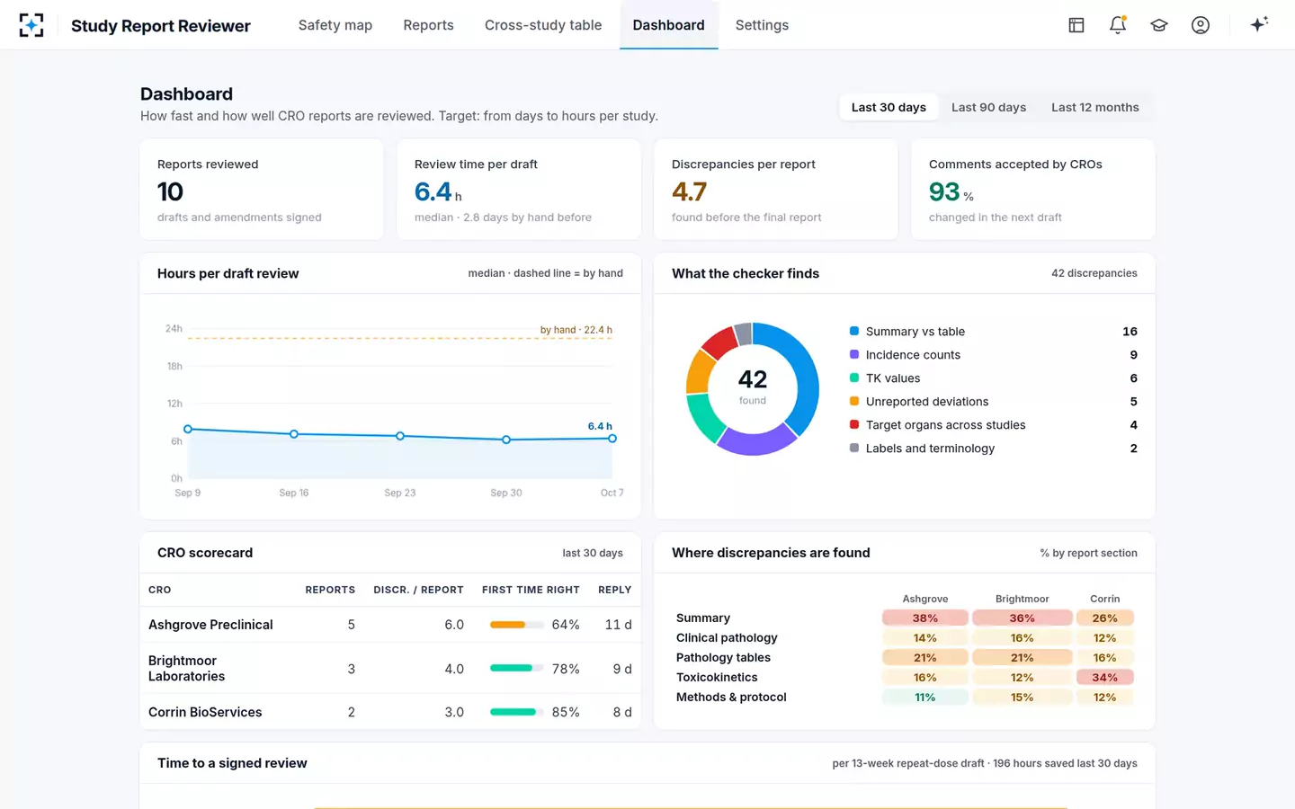Click the Time to a signed review heading
This screenshot has height=809, width=1295.
tap(232, 763)
